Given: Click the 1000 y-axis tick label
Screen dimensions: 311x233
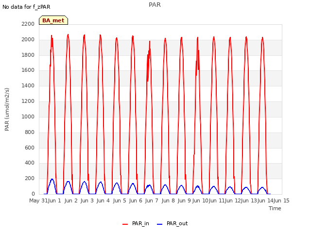Looking at the screenshot, I should [28, 116].
